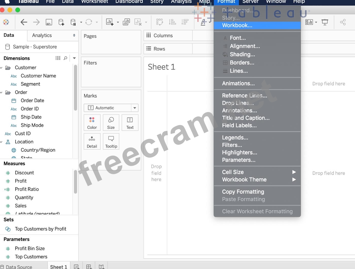Click the new data source icon

pos(61,22)
